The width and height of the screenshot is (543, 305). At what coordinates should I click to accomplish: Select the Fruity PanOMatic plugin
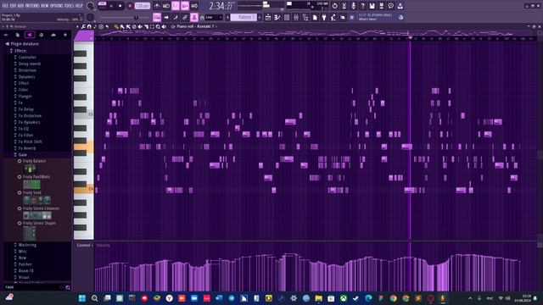(36, 177)
